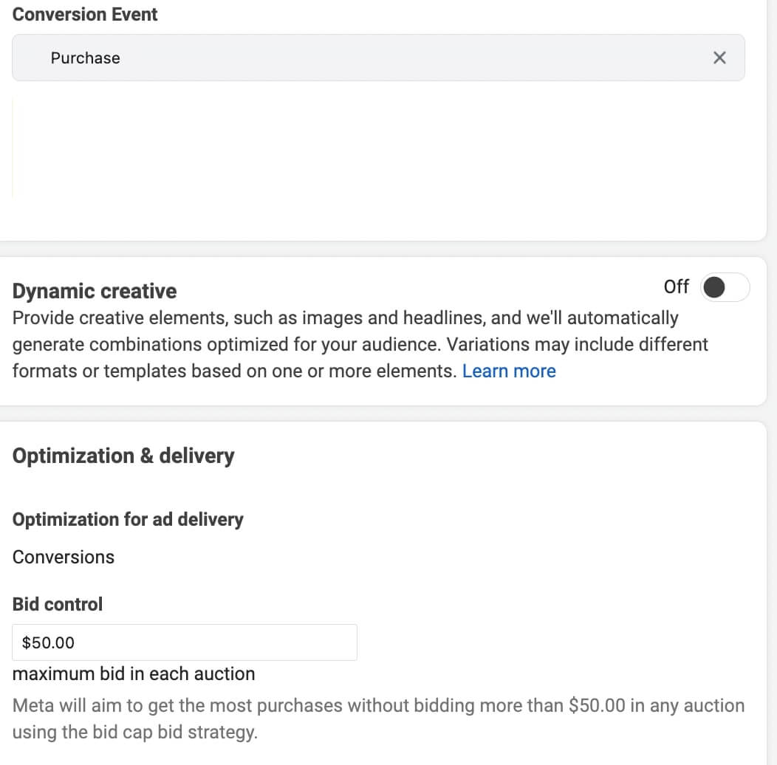The height and width of the screenshot is (765, 777).
Task: Open the Purchase conversion event selector
Action: point(378,58)
